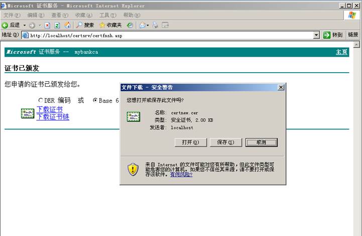Open the 主页 (Home) link
Image resolution: width=362 pixels, height=236 pixels.
341,52
